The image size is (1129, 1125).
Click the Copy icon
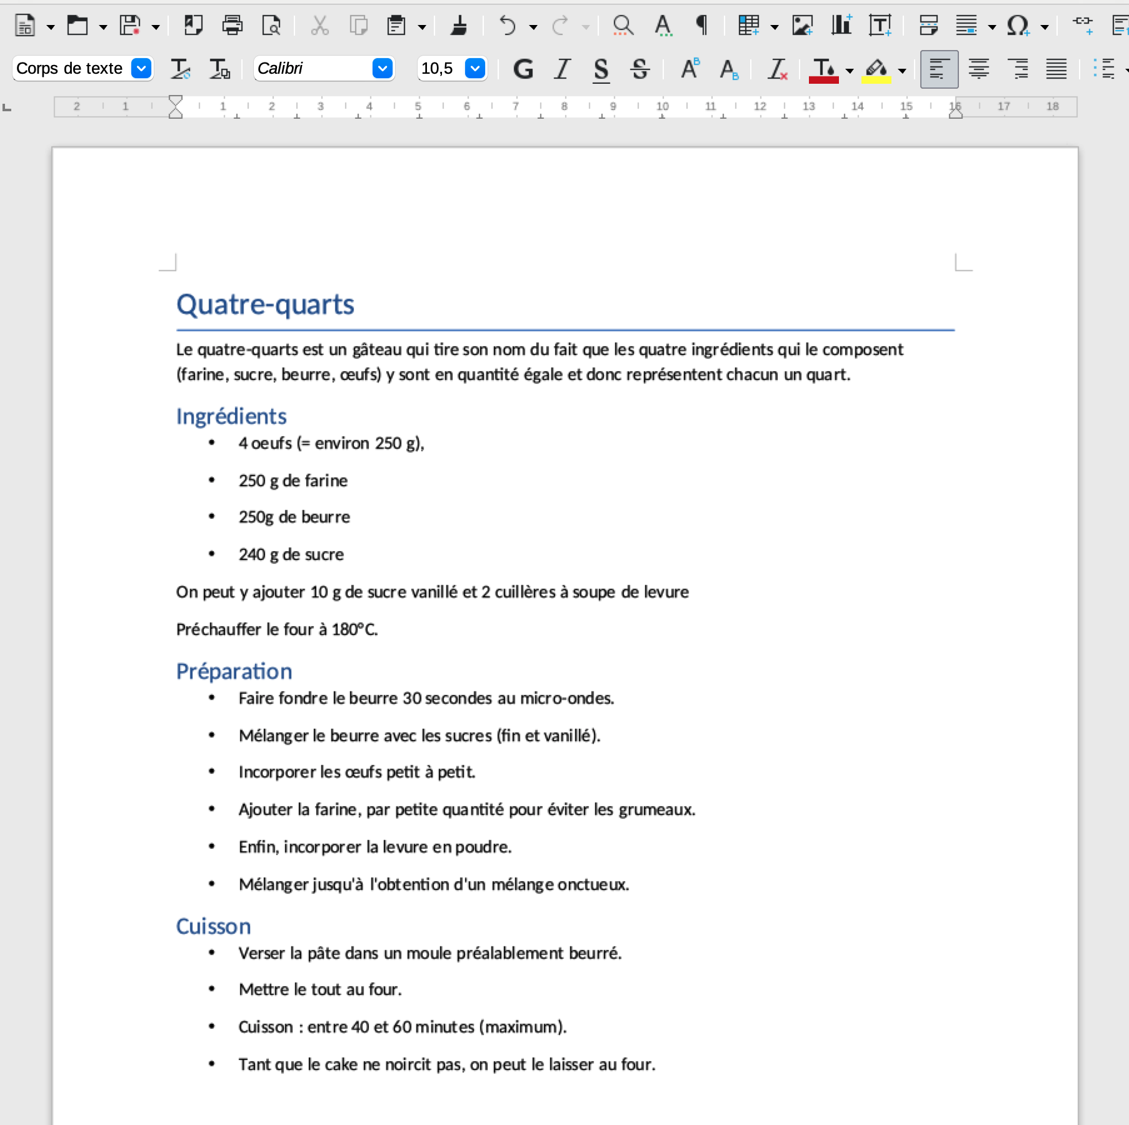point(358,26)
